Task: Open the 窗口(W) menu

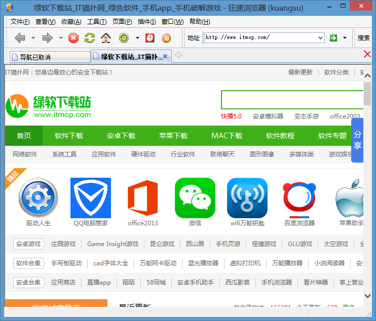Action: (172, 22)
